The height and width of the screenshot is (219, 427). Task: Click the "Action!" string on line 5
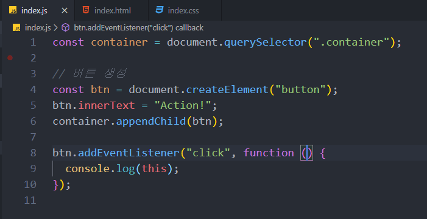183,105
